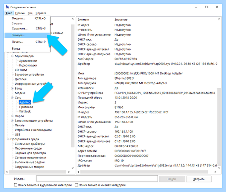
Task: Select Печать in the components tree
Action: [x=20, y=125]
